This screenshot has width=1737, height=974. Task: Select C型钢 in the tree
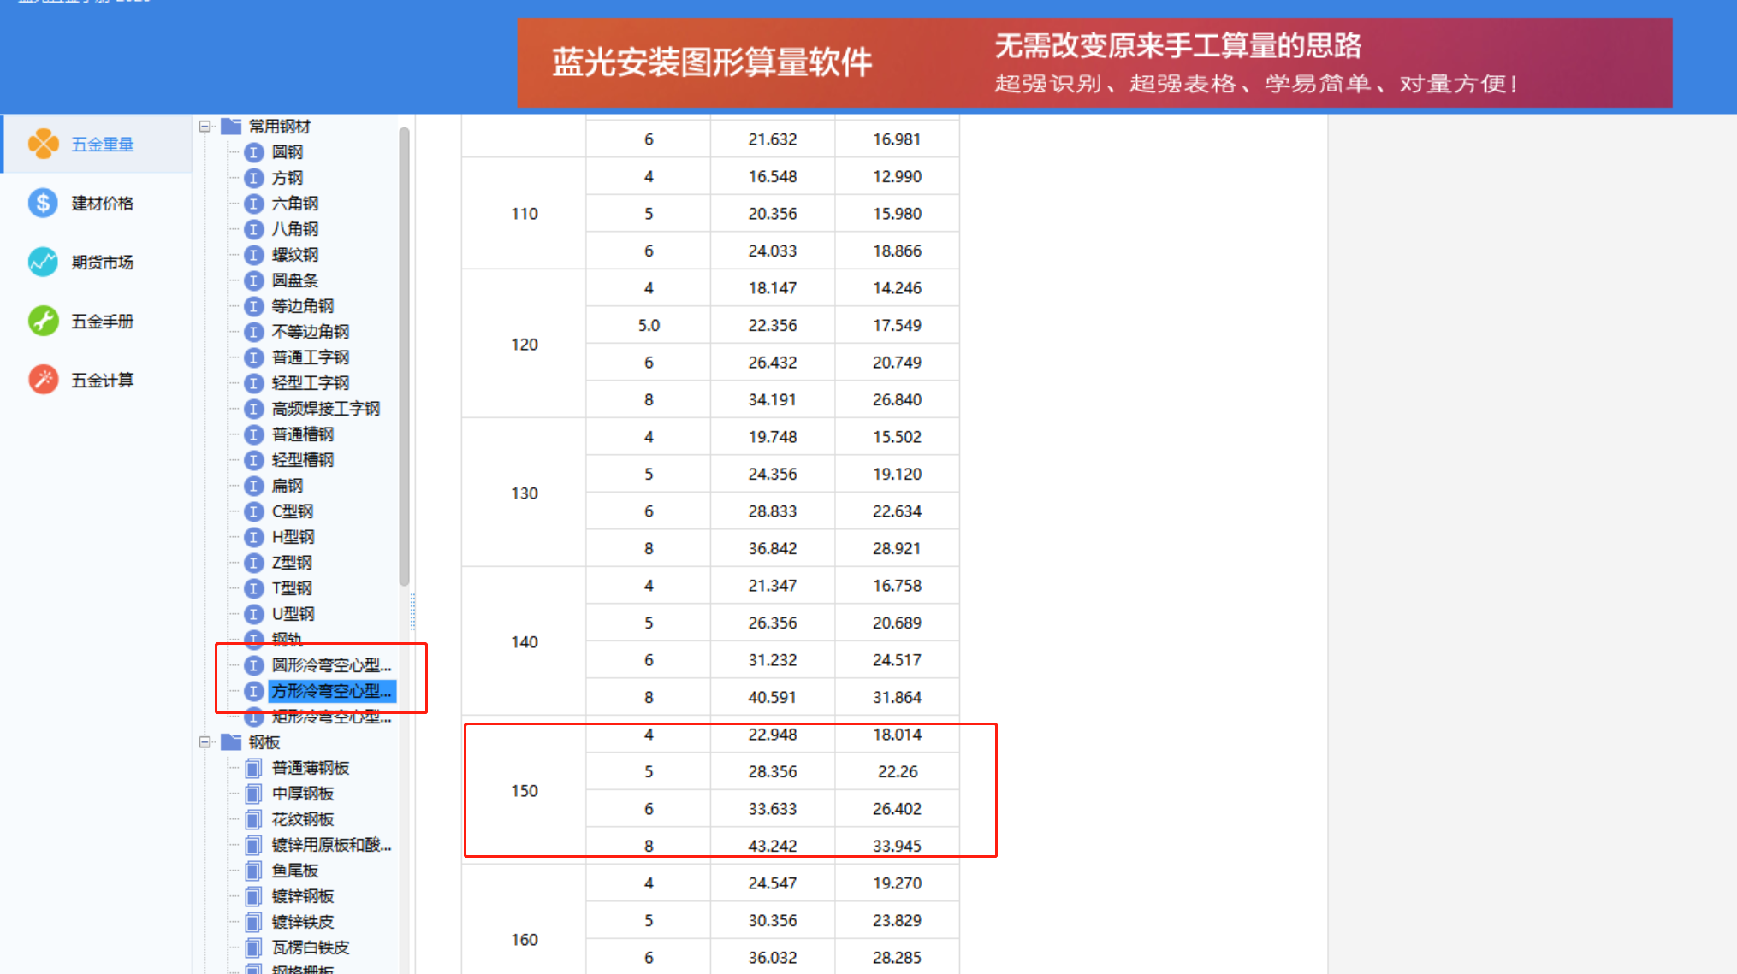click(x=293, y=511)
